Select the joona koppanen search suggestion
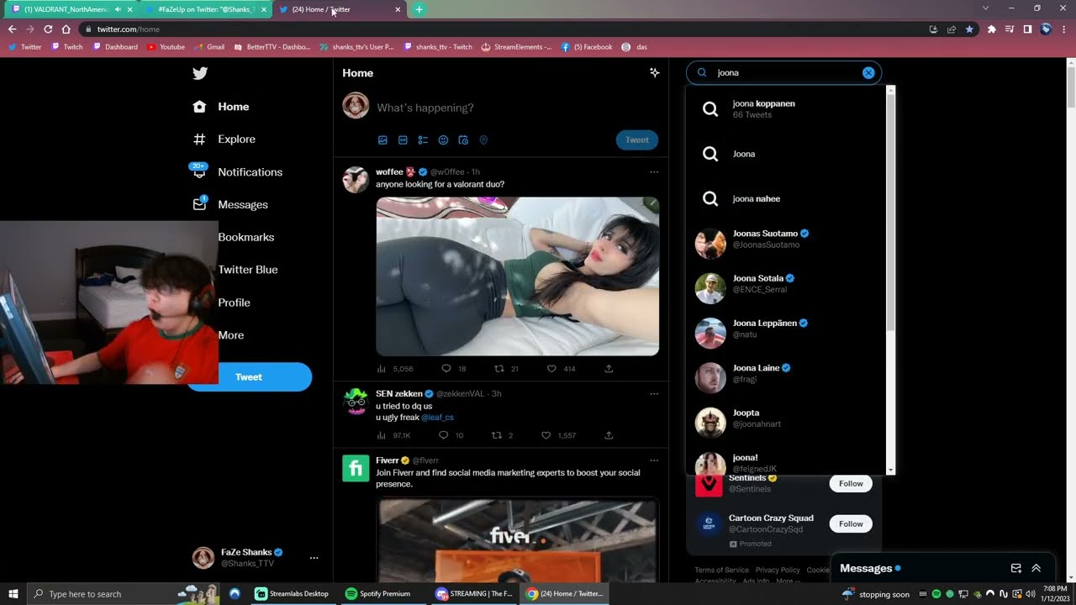 [785, 109]
